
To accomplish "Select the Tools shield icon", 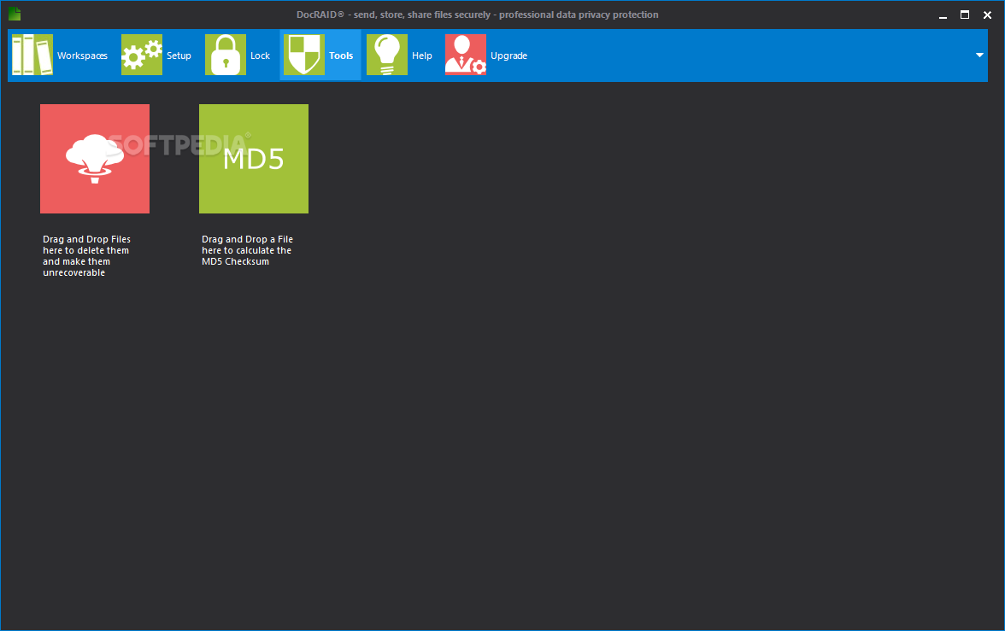I will [x=304, y=56].
